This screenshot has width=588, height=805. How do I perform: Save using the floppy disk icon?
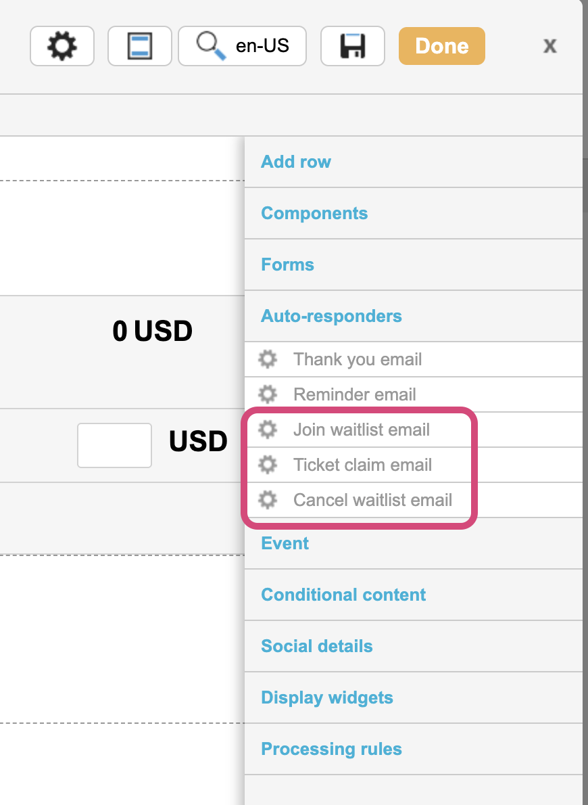[353, 46]
